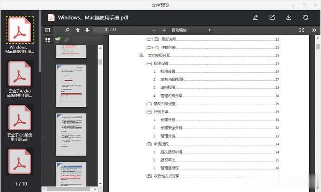
Task: Click the edit pencil icon in header
Action: 255,17
